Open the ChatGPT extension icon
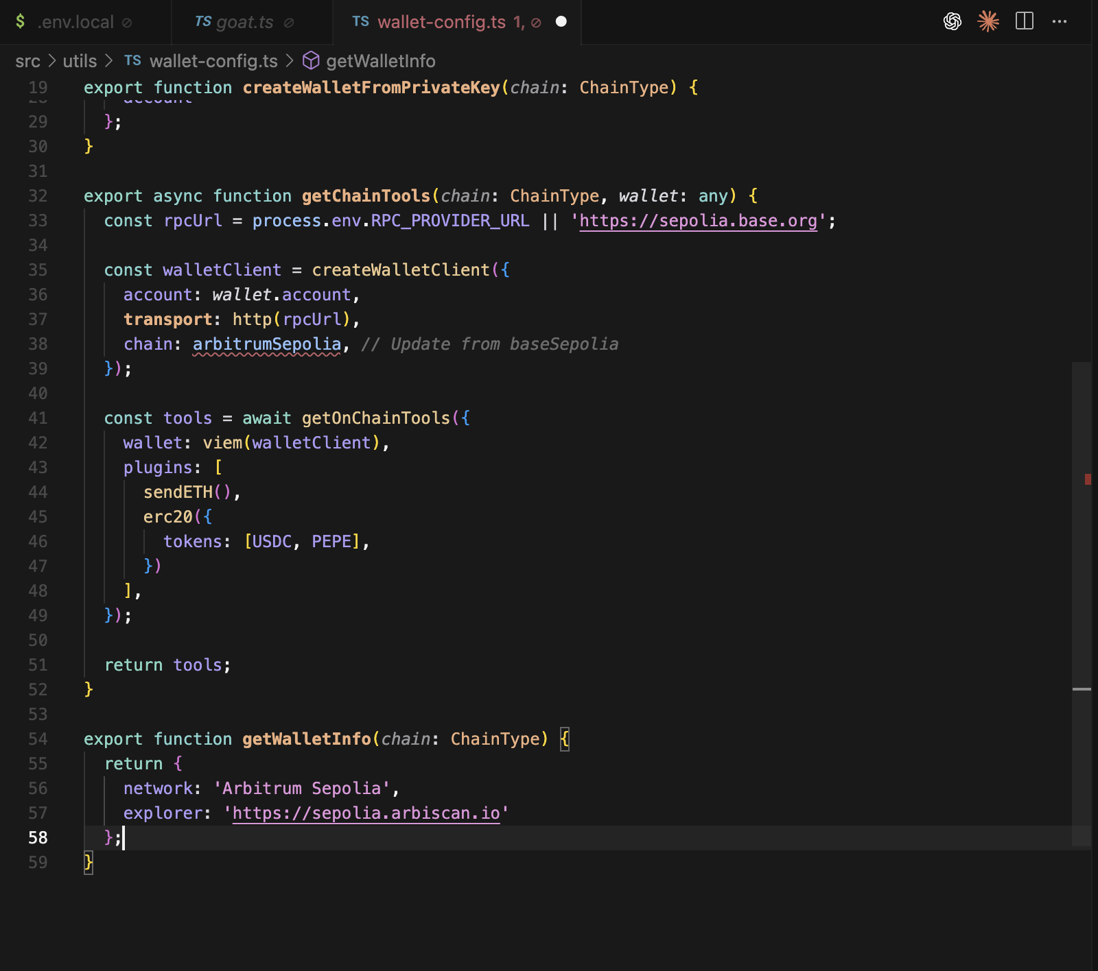1098x971 pixels. tap(953, 21)
